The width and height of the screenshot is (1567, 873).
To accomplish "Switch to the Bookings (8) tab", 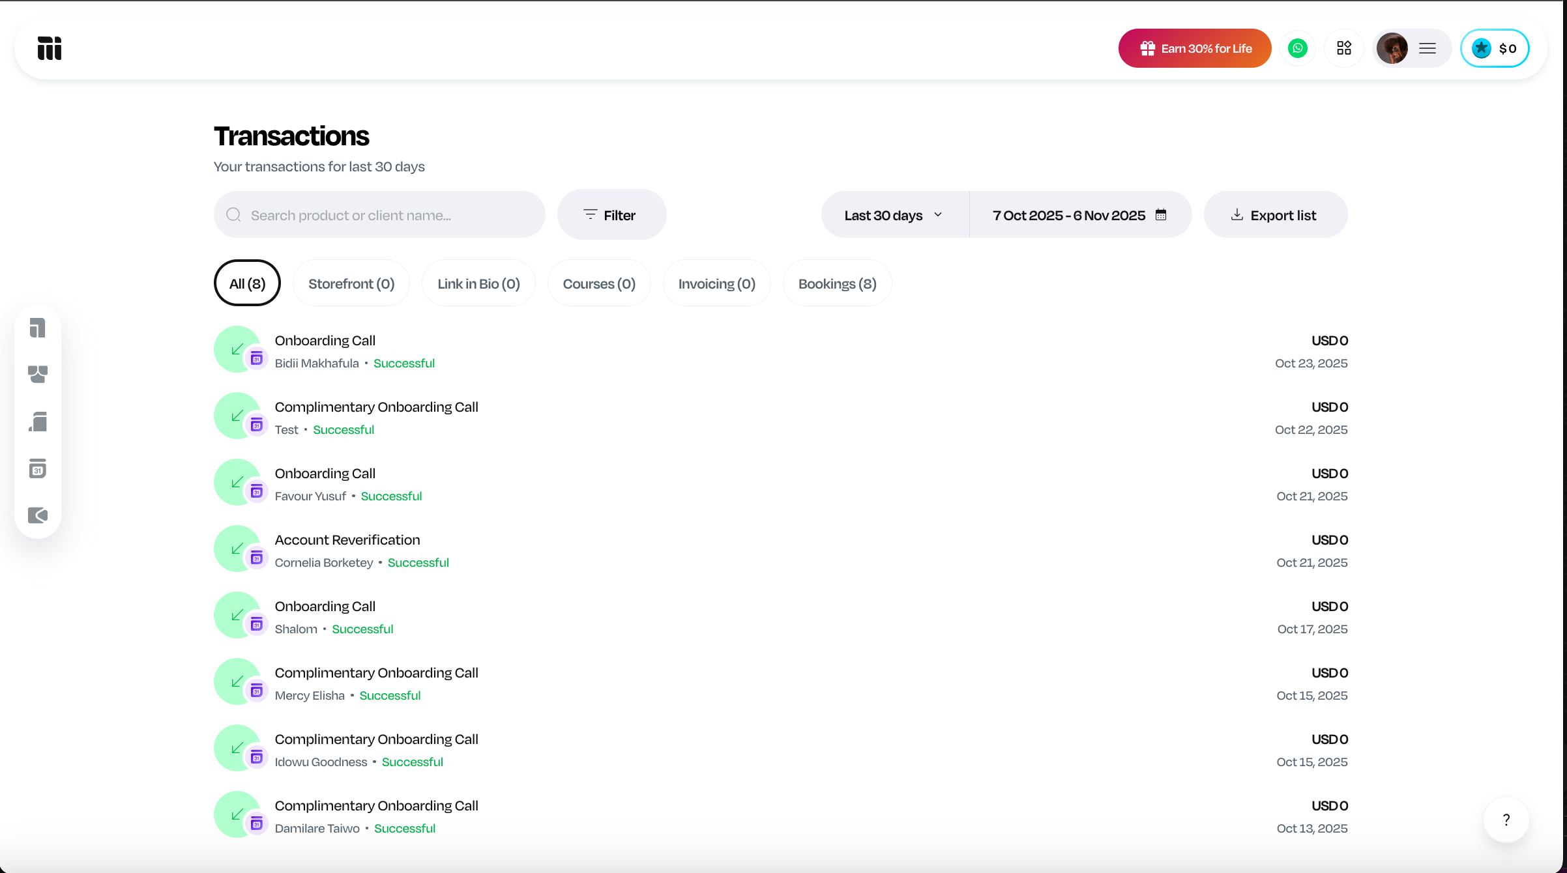I will 837,283.
